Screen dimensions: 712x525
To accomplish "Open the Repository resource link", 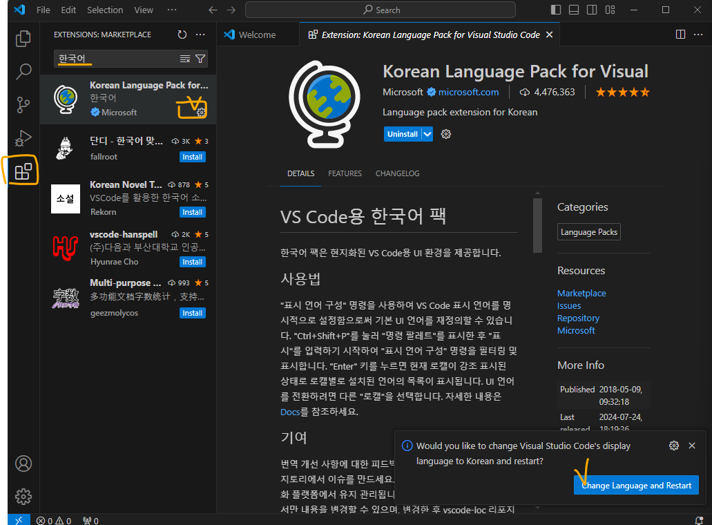I will 578,318.
